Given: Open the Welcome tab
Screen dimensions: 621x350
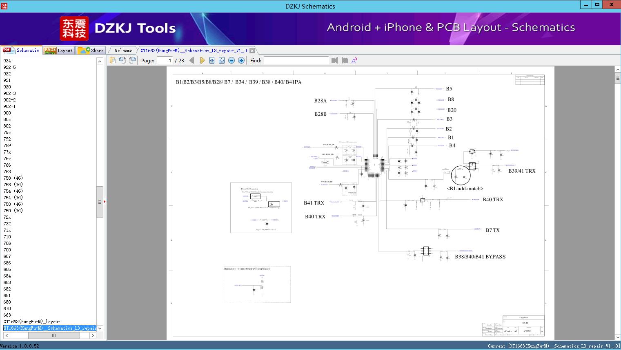Looking at the screenshot, I should (x=123, y=51).
